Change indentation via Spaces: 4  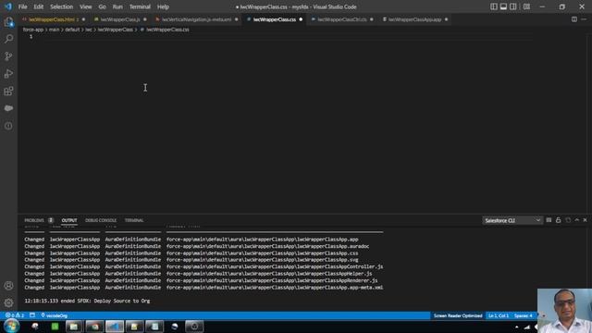(523, 315)
